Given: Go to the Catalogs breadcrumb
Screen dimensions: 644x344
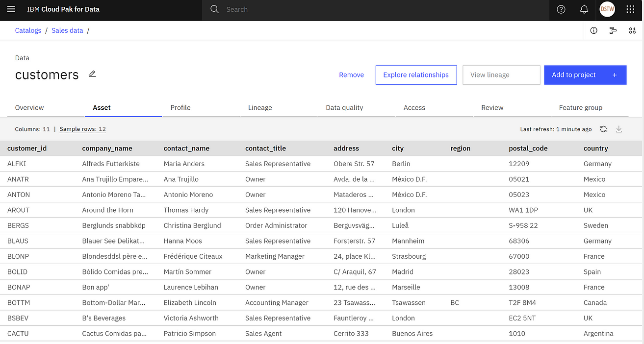Looking at the screenshot, I should pyautogui.click(x=28, y=30).
